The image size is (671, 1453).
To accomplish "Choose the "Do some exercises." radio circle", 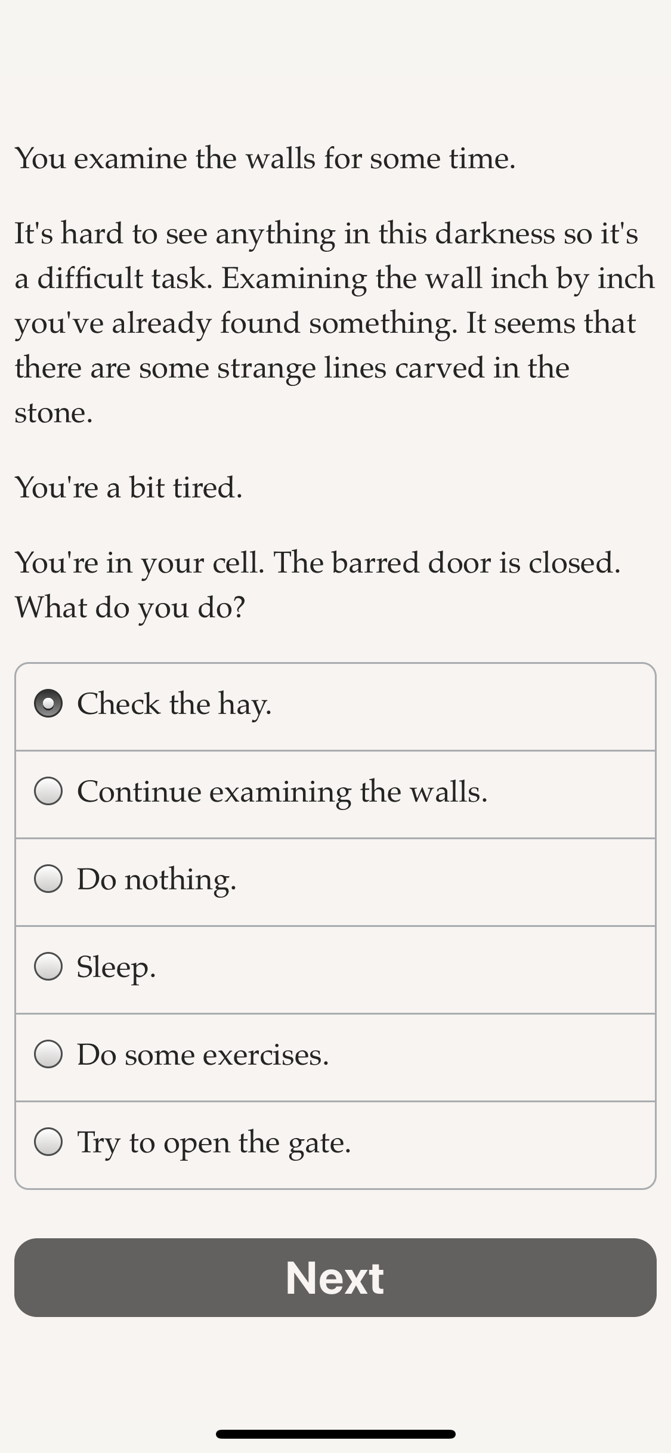I will tap(48, 1054).
